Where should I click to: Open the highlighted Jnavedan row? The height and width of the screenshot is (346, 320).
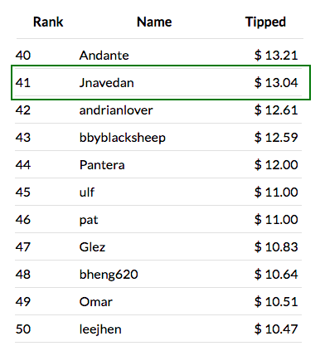pos(161,83)
